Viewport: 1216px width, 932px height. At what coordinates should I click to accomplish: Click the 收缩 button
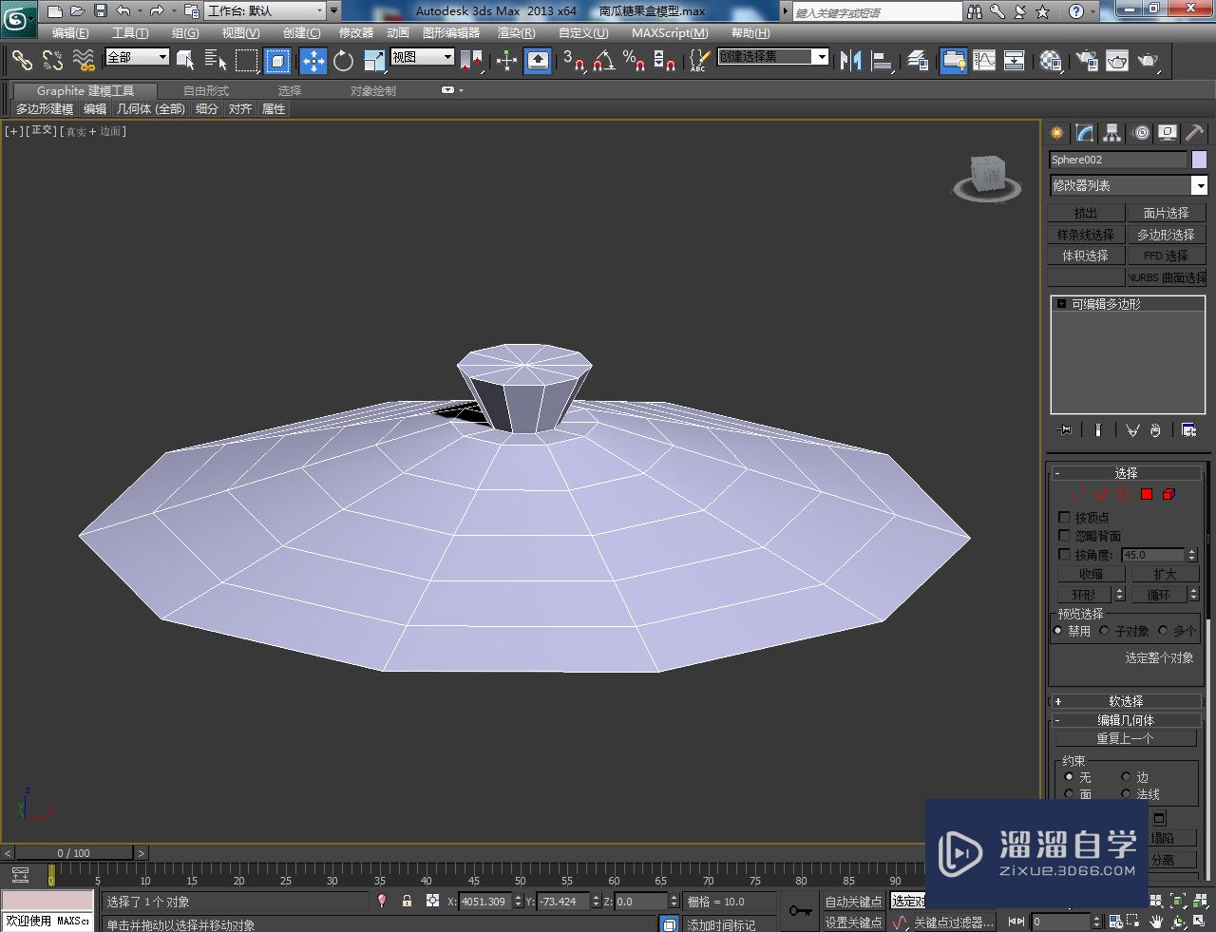[x=1091, y=574]
